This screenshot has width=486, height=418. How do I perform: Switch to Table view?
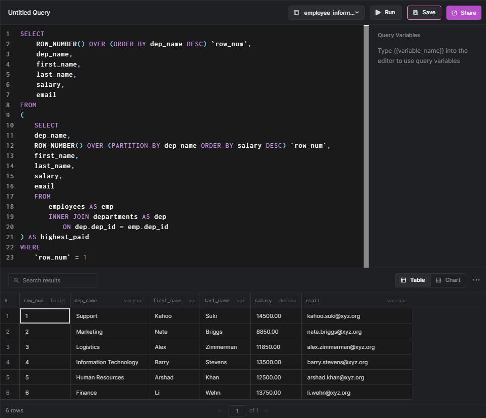pos(413,280)
